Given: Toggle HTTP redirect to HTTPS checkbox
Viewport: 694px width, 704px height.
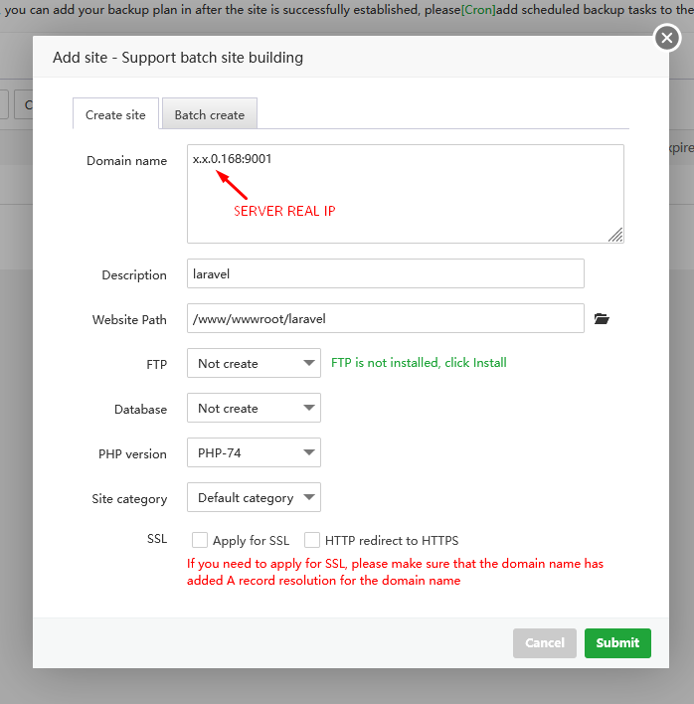Looking at the screenshot, I should point(312,541).
